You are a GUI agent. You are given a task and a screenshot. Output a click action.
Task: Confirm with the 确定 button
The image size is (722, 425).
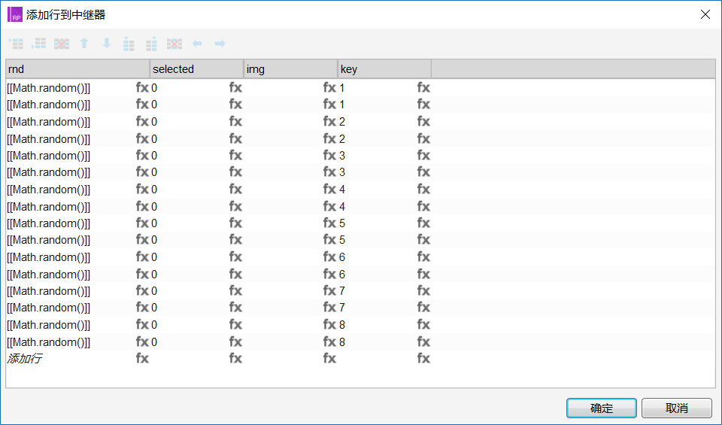point(602,408)
